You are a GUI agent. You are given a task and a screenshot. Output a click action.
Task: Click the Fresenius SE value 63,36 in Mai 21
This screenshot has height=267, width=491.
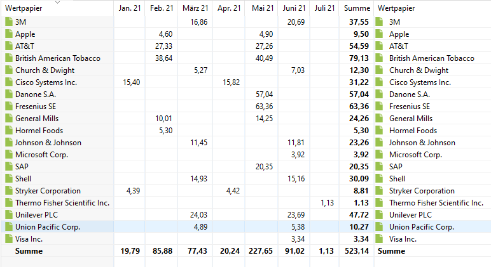tap(265, 106)
